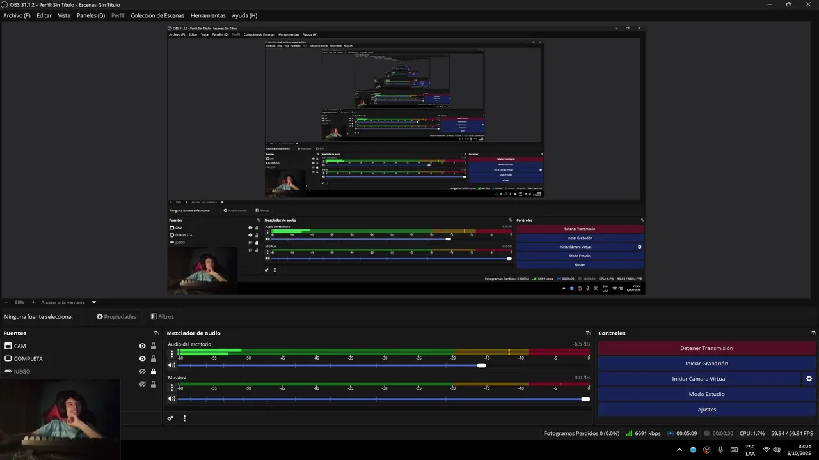Undock the Controles panel
The width and height of the screenshot is (819, 460).
pyautogui.click(x=814, y=333)
